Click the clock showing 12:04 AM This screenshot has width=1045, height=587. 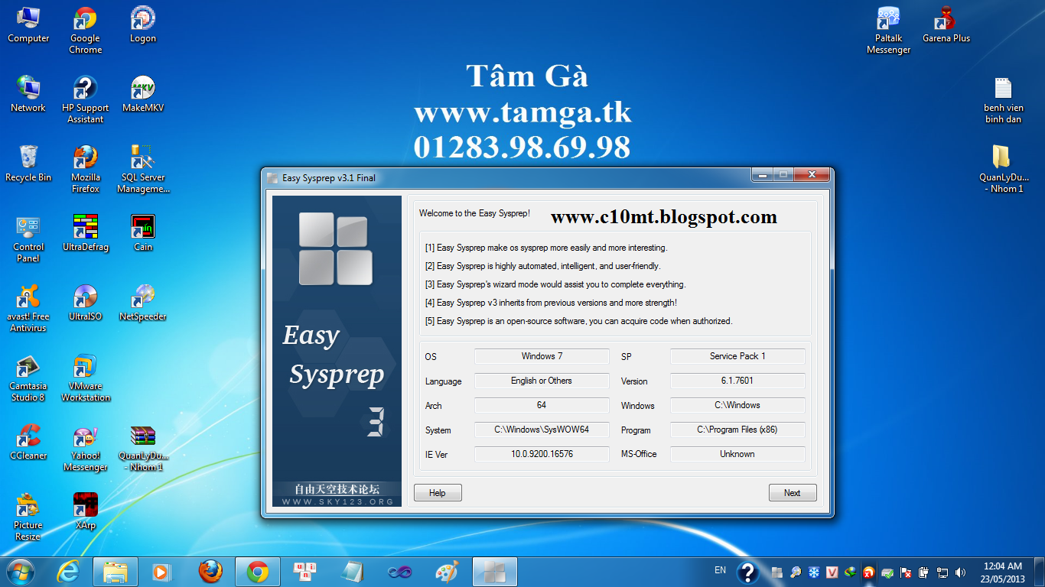point(1002,572)
